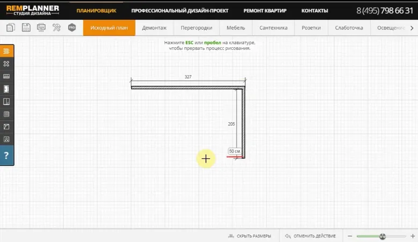Select the double-panel sliding door tool
The image size is (418, 242).
(x=6, y=101)
